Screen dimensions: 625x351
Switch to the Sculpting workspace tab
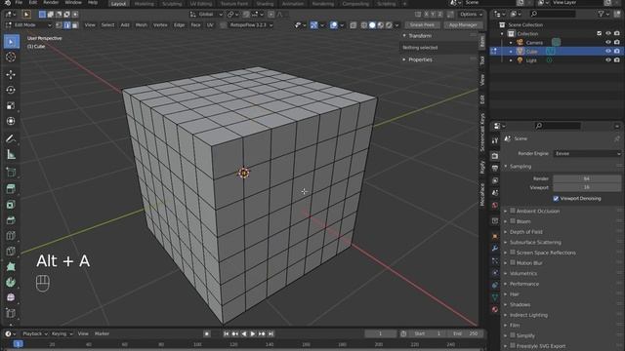(x=172, y=4)
